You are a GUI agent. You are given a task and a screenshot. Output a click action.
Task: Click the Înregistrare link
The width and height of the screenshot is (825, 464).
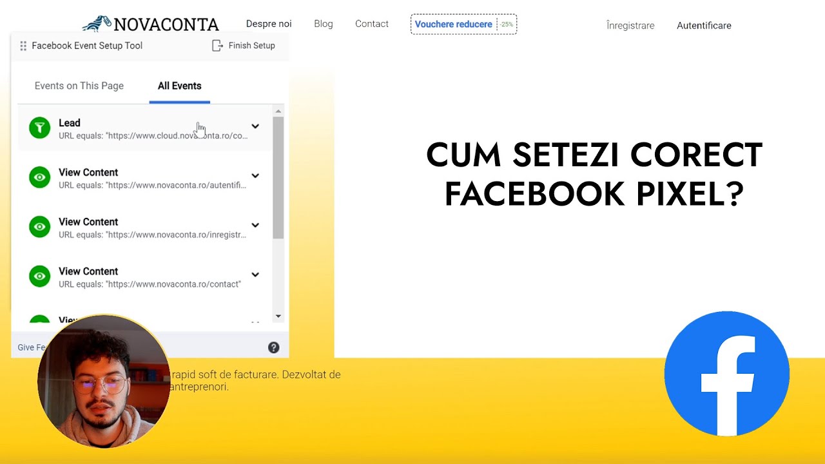(x=630, y=26)
